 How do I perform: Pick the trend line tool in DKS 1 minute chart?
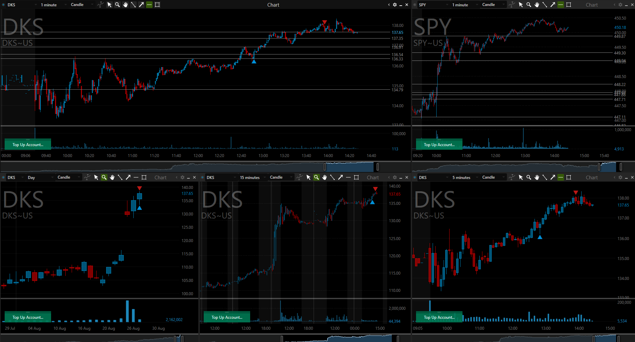coord(133,5)
